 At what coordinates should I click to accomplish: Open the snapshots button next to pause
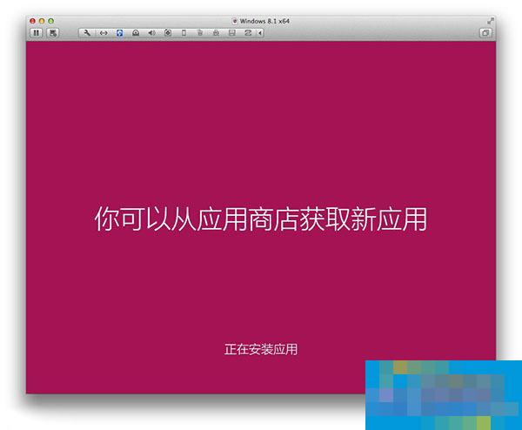coord(52,32)
